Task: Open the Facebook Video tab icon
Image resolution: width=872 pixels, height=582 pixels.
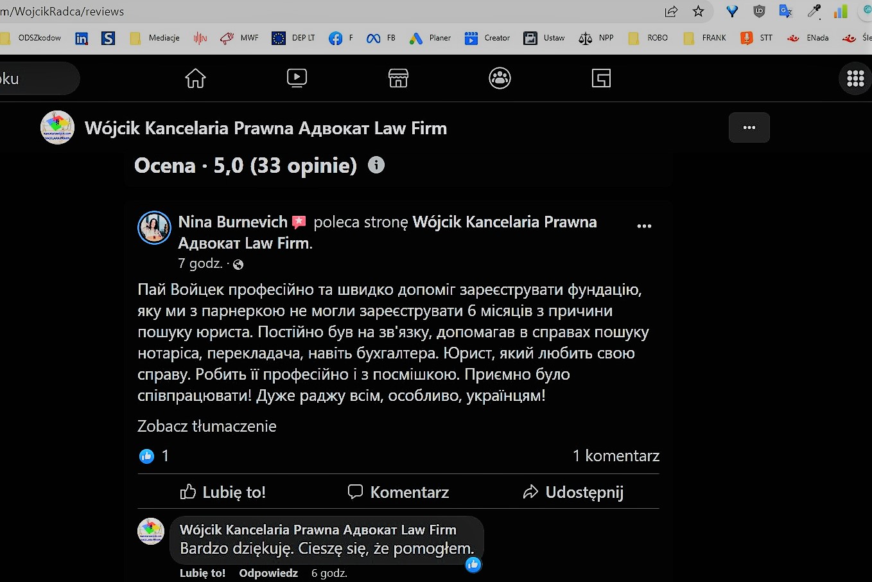Action: point(297,78)
